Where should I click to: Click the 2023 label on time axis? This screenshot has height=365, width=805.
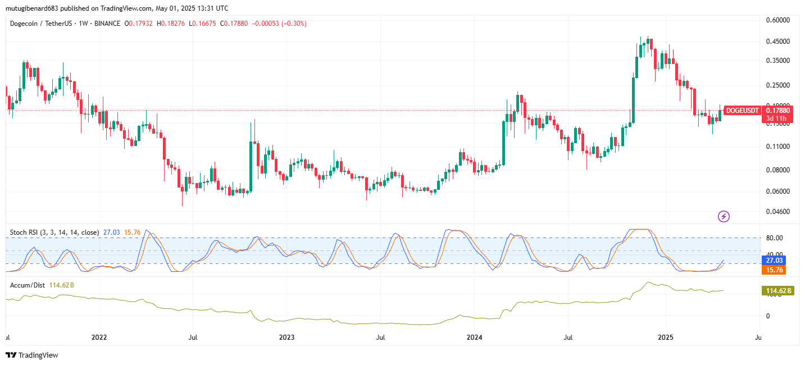(x=286, y=337)
